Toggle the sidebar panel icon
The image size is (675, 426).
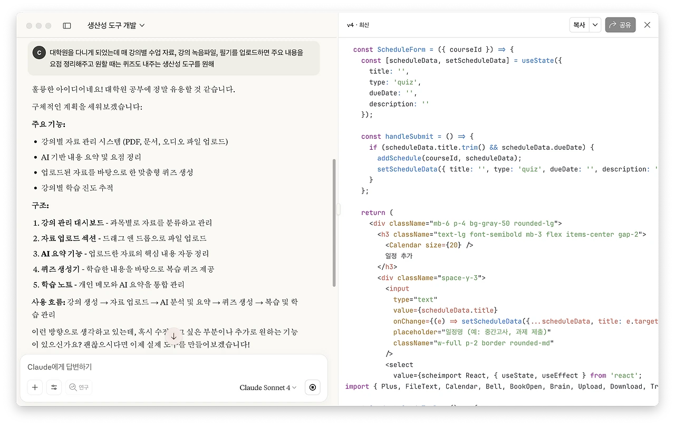pos(67,25)
